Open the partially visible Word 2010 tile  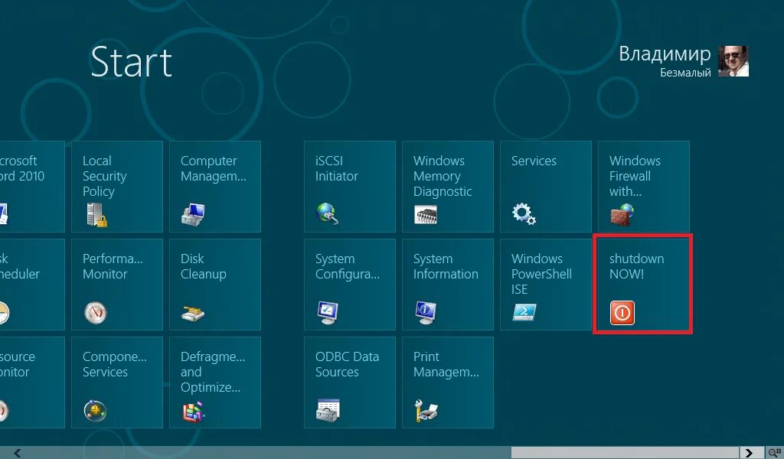point(32,187)
